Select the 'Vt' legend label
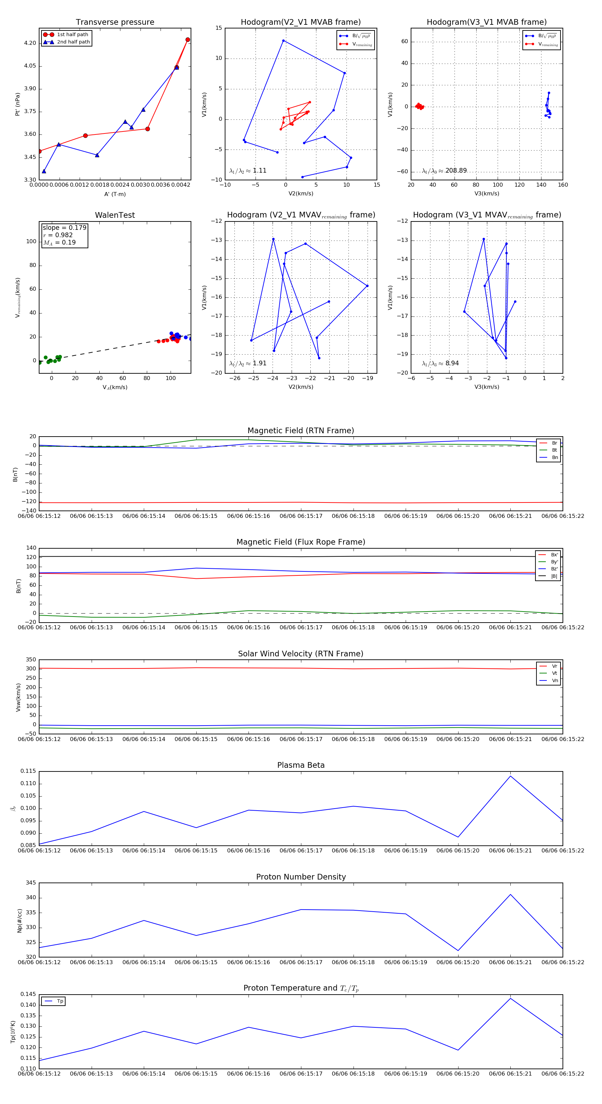 tap(555, 673)
